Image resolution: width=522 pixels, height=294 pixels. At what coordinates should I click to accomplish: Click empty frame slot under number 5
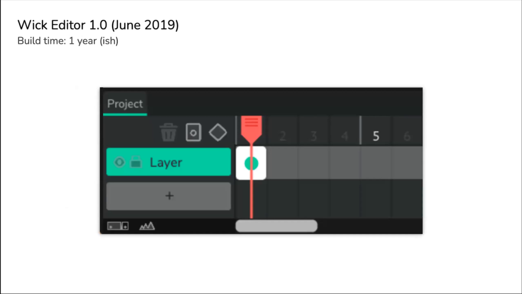pos(376,163)
